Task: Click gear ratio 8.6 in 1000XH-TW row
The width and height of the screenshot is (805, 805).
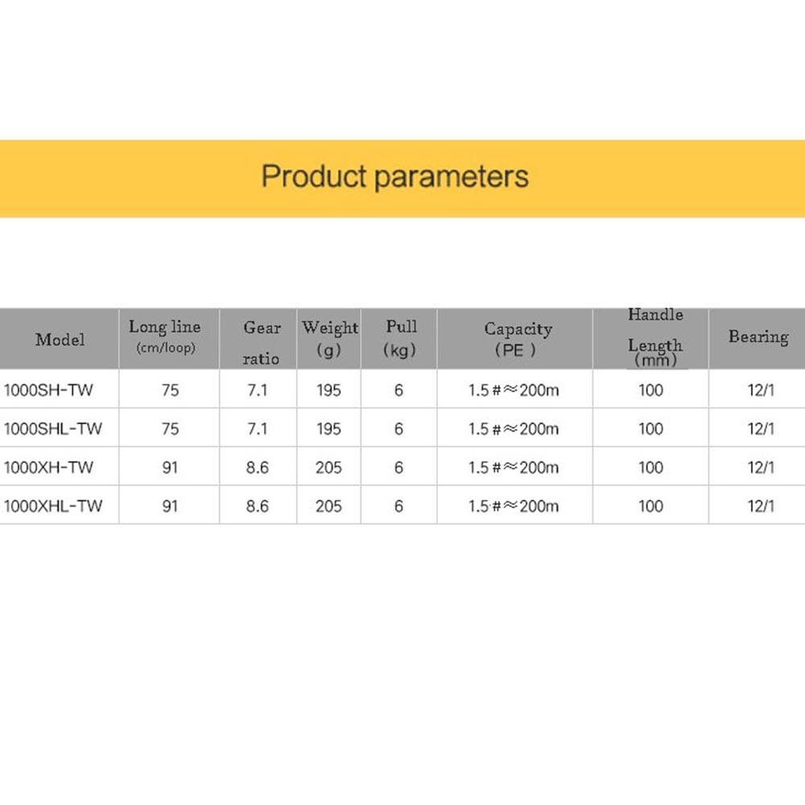Action: tap(258, 467)
